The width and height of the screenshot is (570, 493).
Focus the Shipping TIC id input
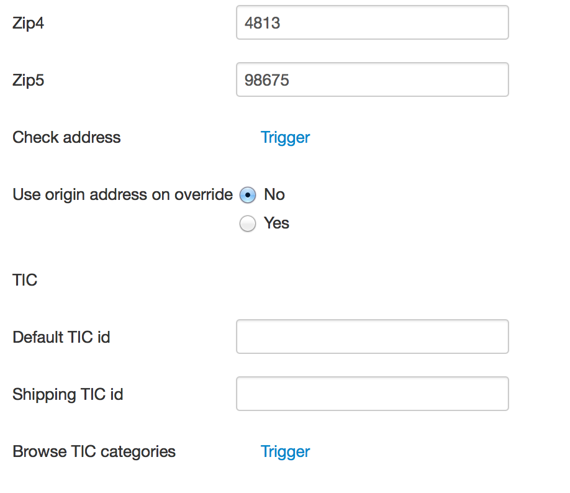(x=373, y=394)
